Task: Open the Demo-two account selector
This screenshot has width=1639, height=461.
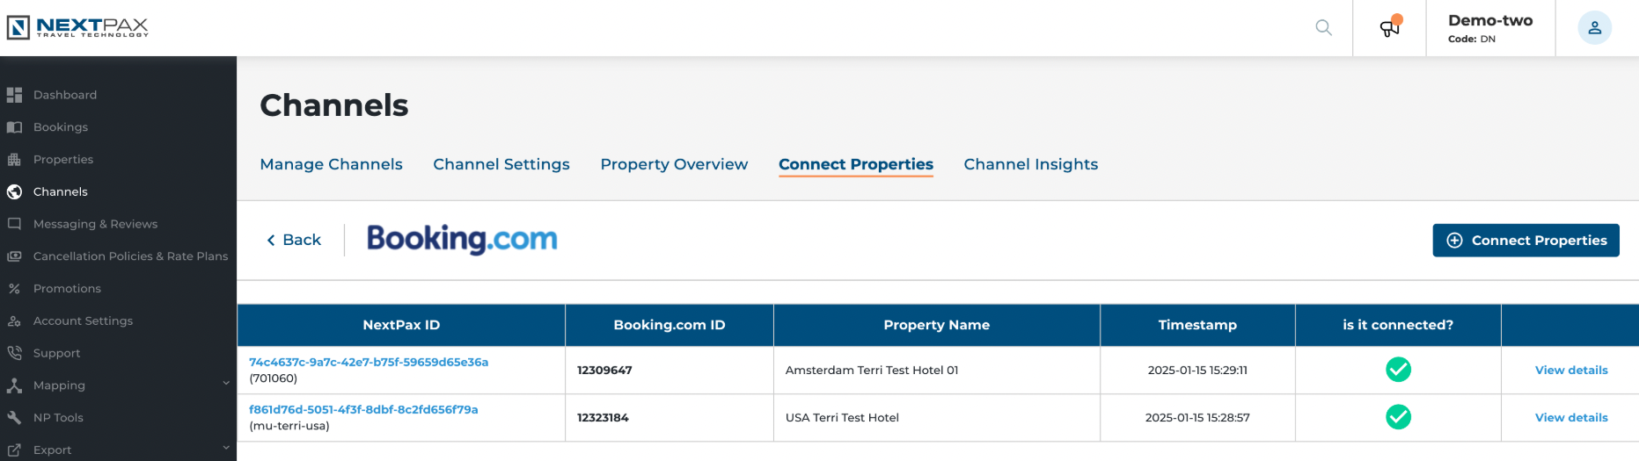Action: click(x=1490, y=28)
